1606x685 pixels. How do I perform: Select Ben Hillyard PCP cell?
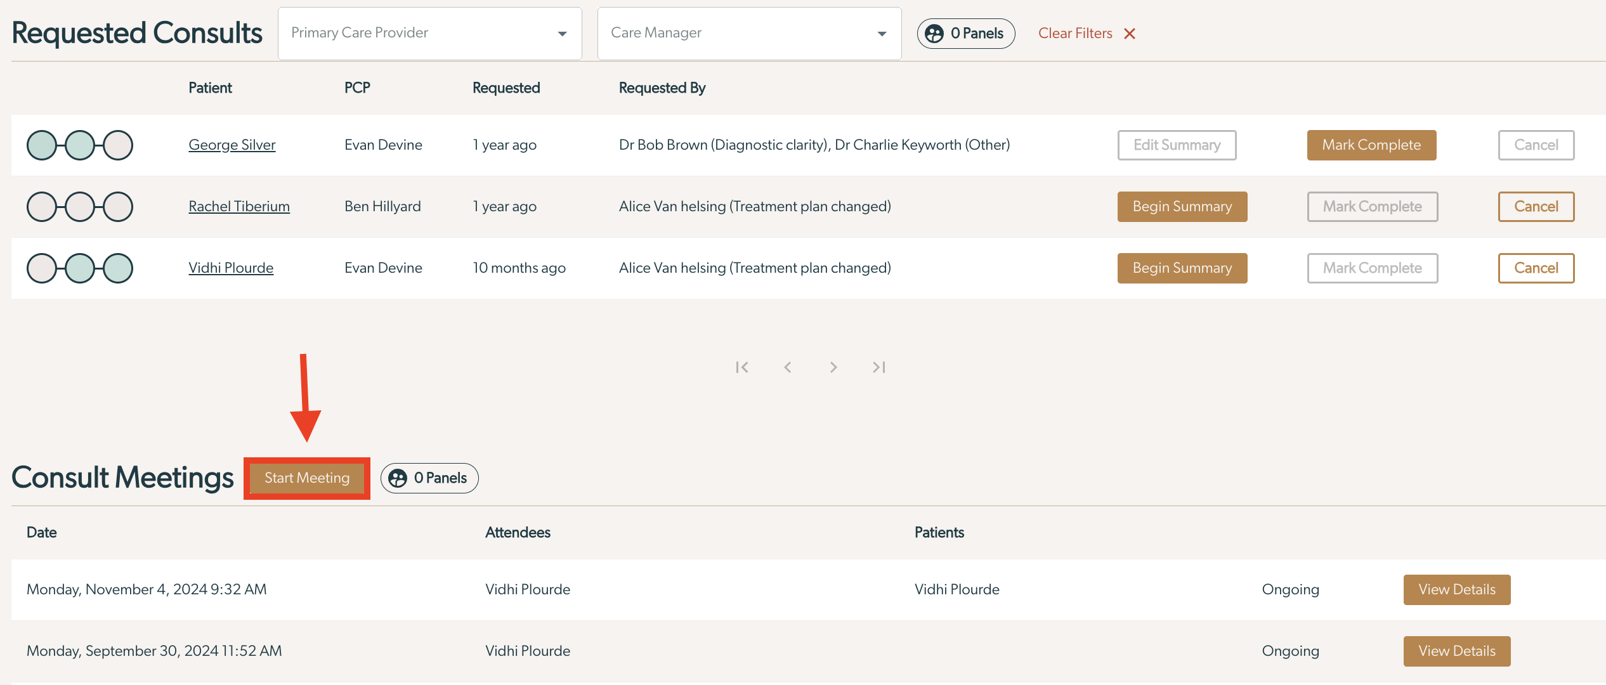[382, 207]
